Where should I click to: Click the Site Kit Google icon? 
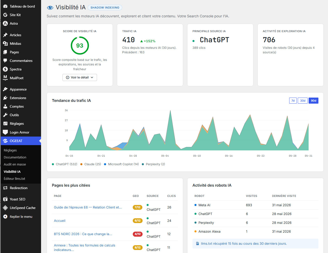tap(5, 15)
